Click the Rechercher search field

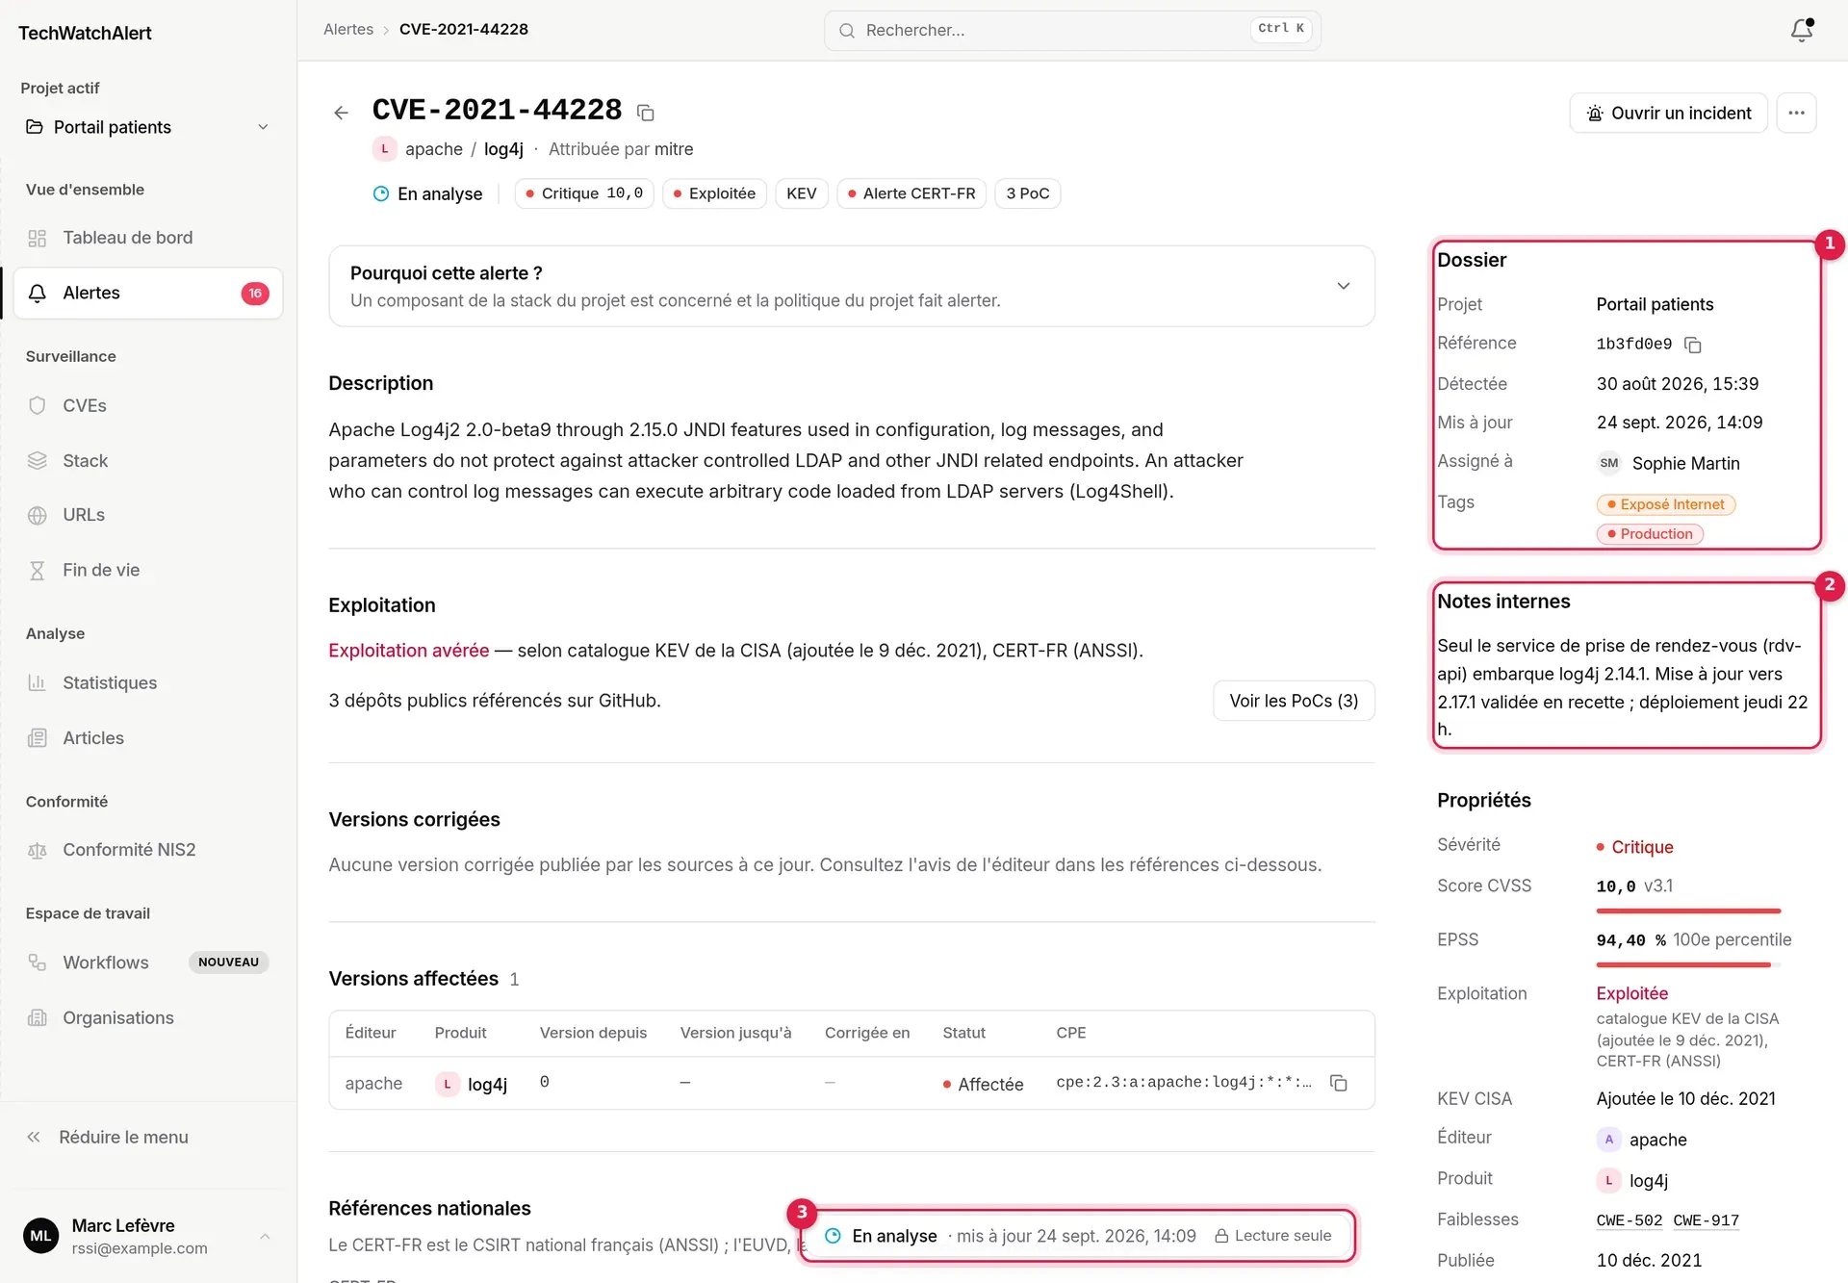click(1072, 31)
